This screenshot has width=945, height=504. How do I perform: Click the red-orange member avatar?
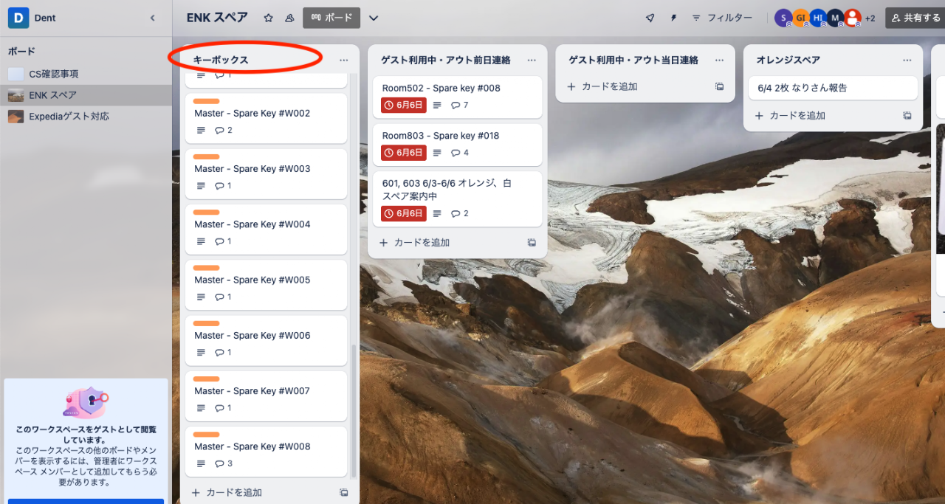(853, 18)
